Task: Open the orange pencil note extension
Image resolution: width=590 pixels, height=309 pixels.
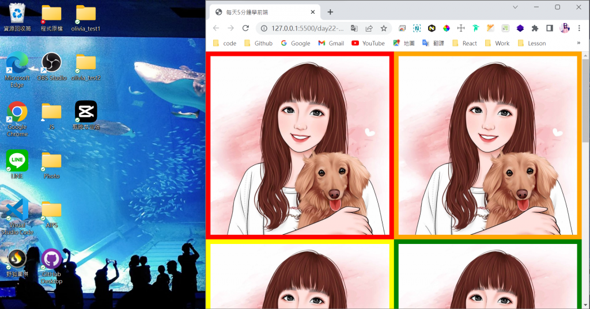Action: [490, 28]
